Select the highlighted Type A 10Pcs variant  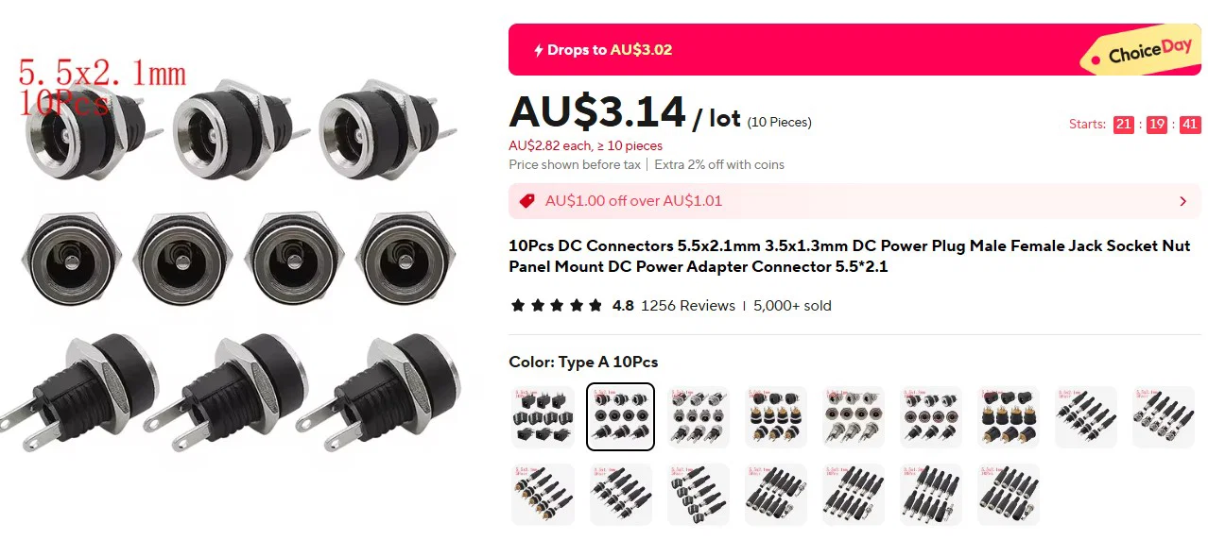[x=620, y=416]
